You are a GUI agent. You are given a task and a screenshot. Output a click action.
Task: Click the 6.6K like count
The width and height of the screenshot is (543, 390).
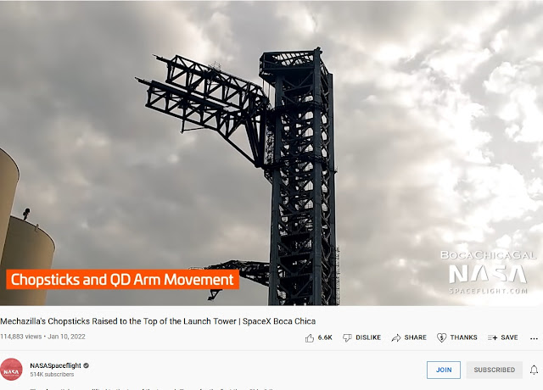(x=325, y=337)
